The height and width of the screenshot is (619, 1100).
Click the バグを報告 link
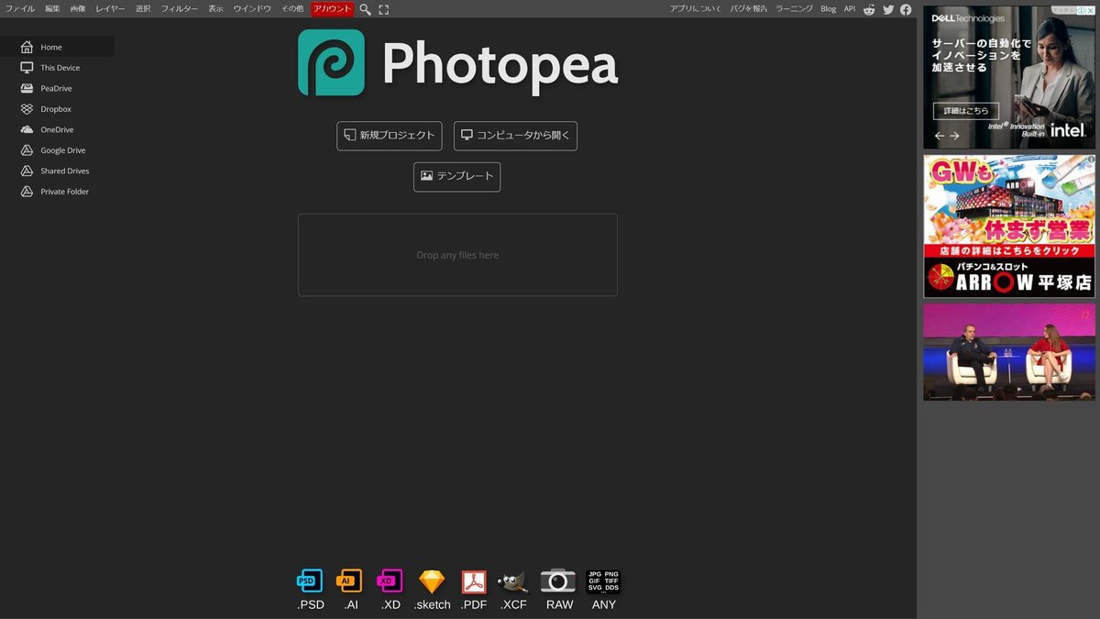pyautogui.click(x=749, y=8)
